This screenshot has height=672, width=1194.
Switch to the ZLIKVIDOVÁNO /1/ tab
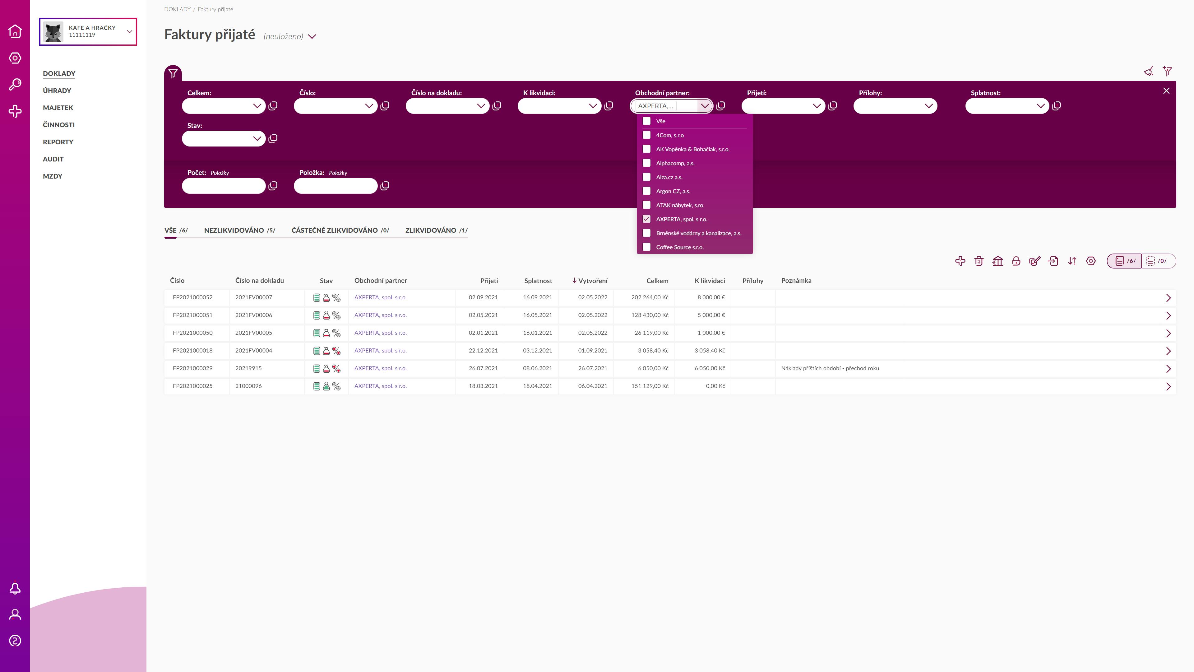click(436, 231)
